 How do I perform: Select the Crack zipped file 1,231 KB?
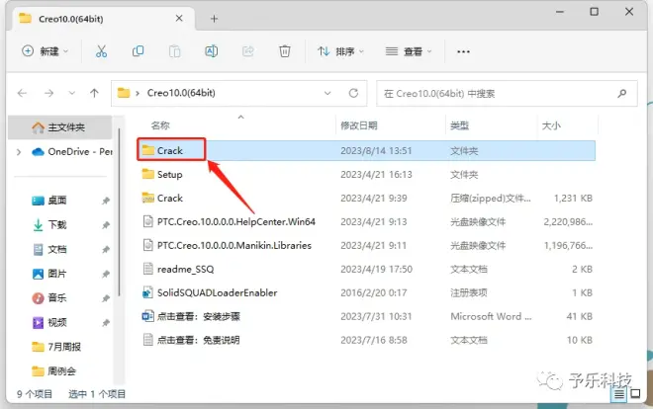coord(366,199)
